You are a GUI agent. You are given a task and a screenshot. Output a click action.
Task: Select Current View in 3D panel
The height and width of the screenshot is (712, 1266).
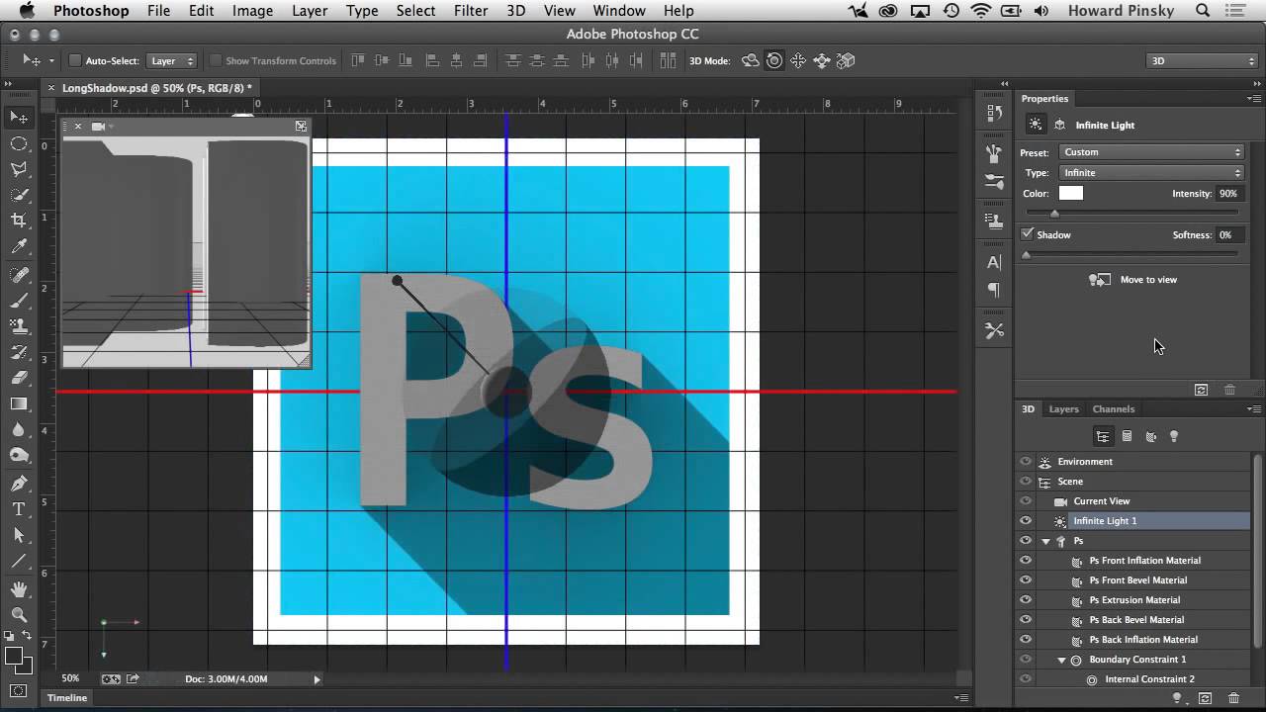(1102, 501)
